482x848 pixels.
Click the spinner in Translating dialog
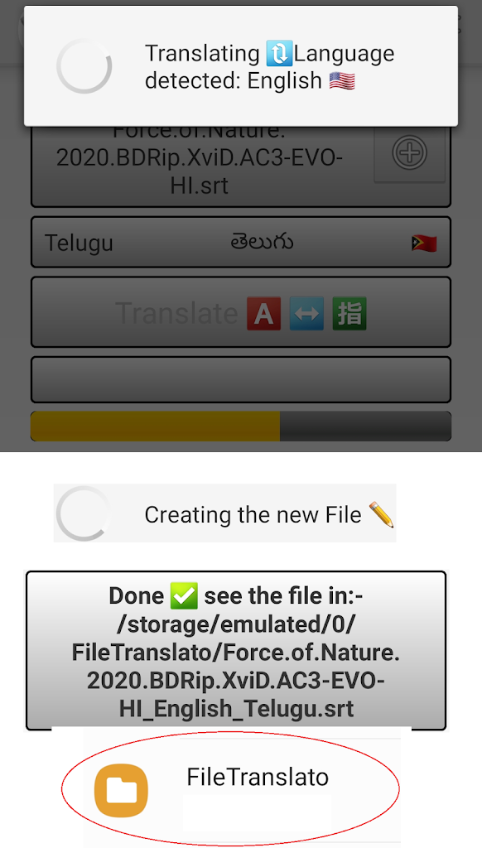(84, 66)
